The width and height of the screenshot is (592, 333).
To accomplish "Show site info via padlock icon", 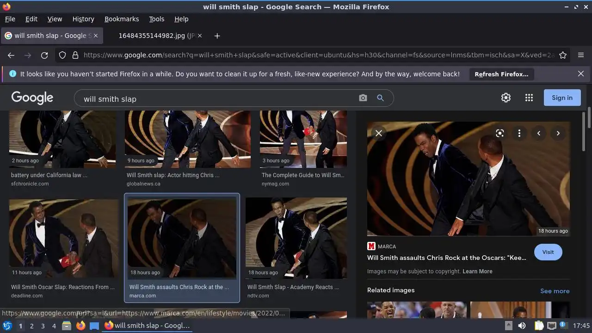I will 75,55.
